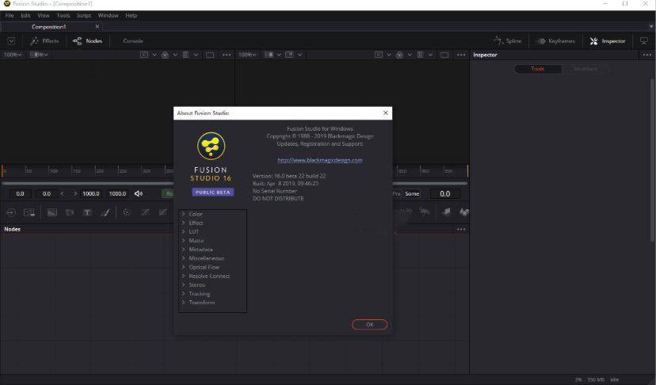Expand the Color category in list

195,214
